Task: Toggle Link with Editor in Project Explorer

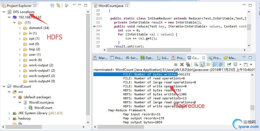Action: pos(58,6)
